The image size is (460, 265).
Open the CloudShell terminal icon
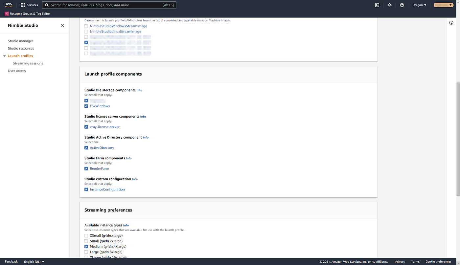point(377,5)
